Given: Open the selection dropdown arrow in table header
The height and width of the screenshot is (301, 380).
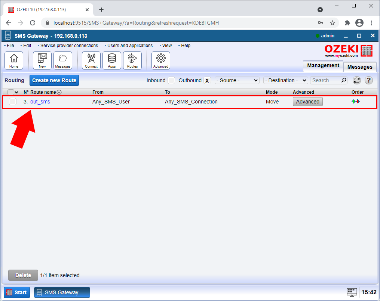Looking at the screenshot, I should click(x=16, y=92).
